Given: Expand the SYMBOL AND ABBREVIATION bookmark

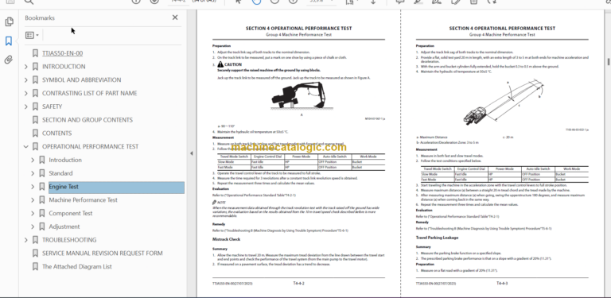Looking at the screenshot, I should coord(26,80).
